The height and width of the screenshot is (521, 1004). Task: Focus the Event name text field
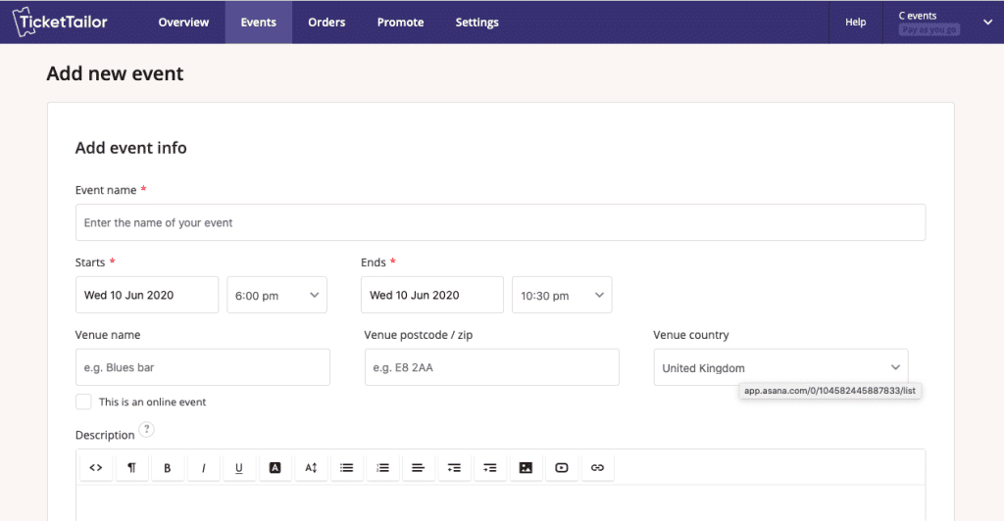pyautogui.click(x=501, y=222)
